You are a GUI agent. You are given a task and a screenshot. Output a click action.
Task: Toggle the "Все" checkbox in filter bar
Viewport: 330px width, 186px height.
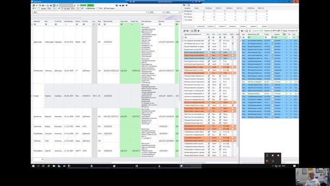point(97,8)
